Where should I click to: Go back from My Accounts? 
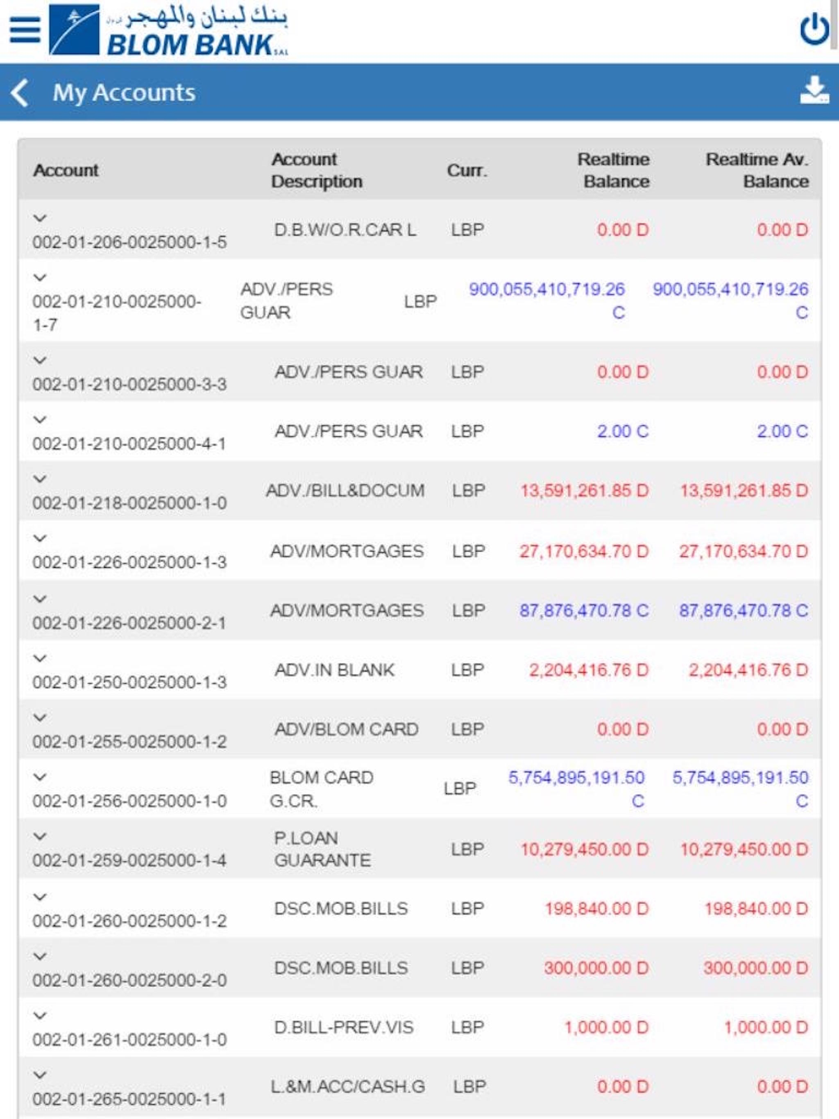pyautogui.click(x=19, y=93)
